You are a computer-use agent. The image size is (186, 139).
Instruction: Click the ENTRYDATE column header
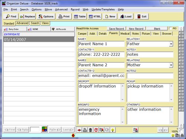pos(39,34)
